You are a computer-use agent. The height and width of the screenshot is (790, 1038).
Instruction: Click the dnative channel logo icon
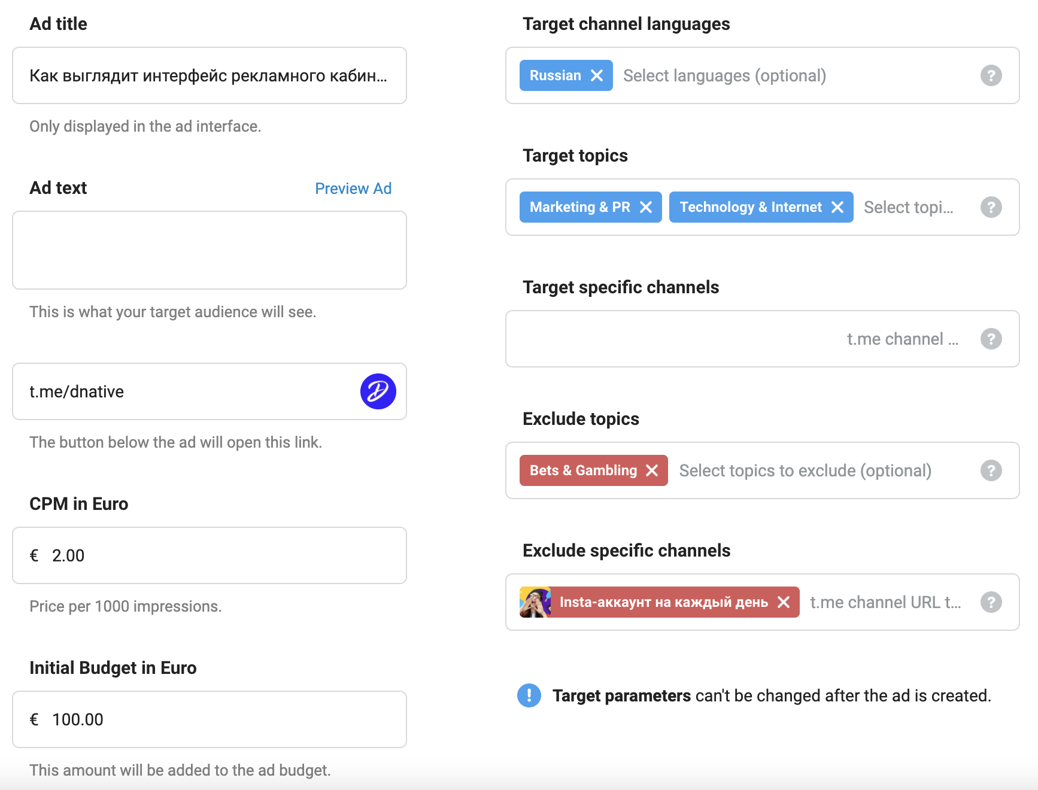378,391
